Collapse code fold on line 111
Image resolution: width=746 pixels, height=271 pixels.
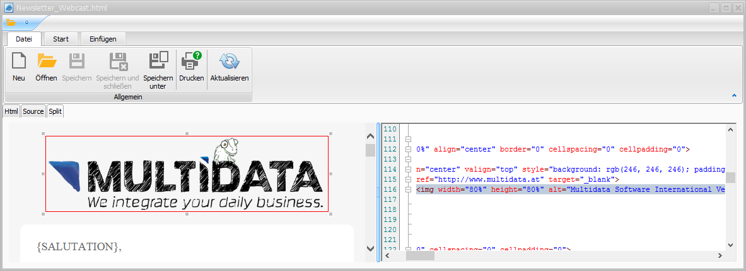point(408,139)
